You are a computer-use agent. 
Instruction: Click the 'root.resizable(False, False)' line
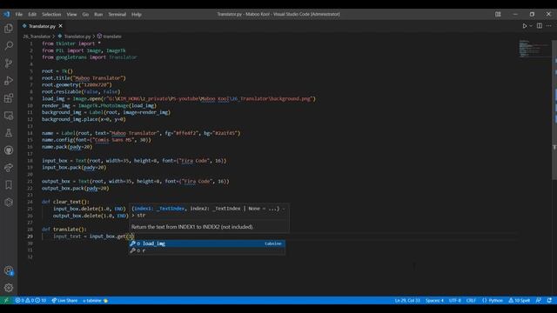[x=81, y=91]
